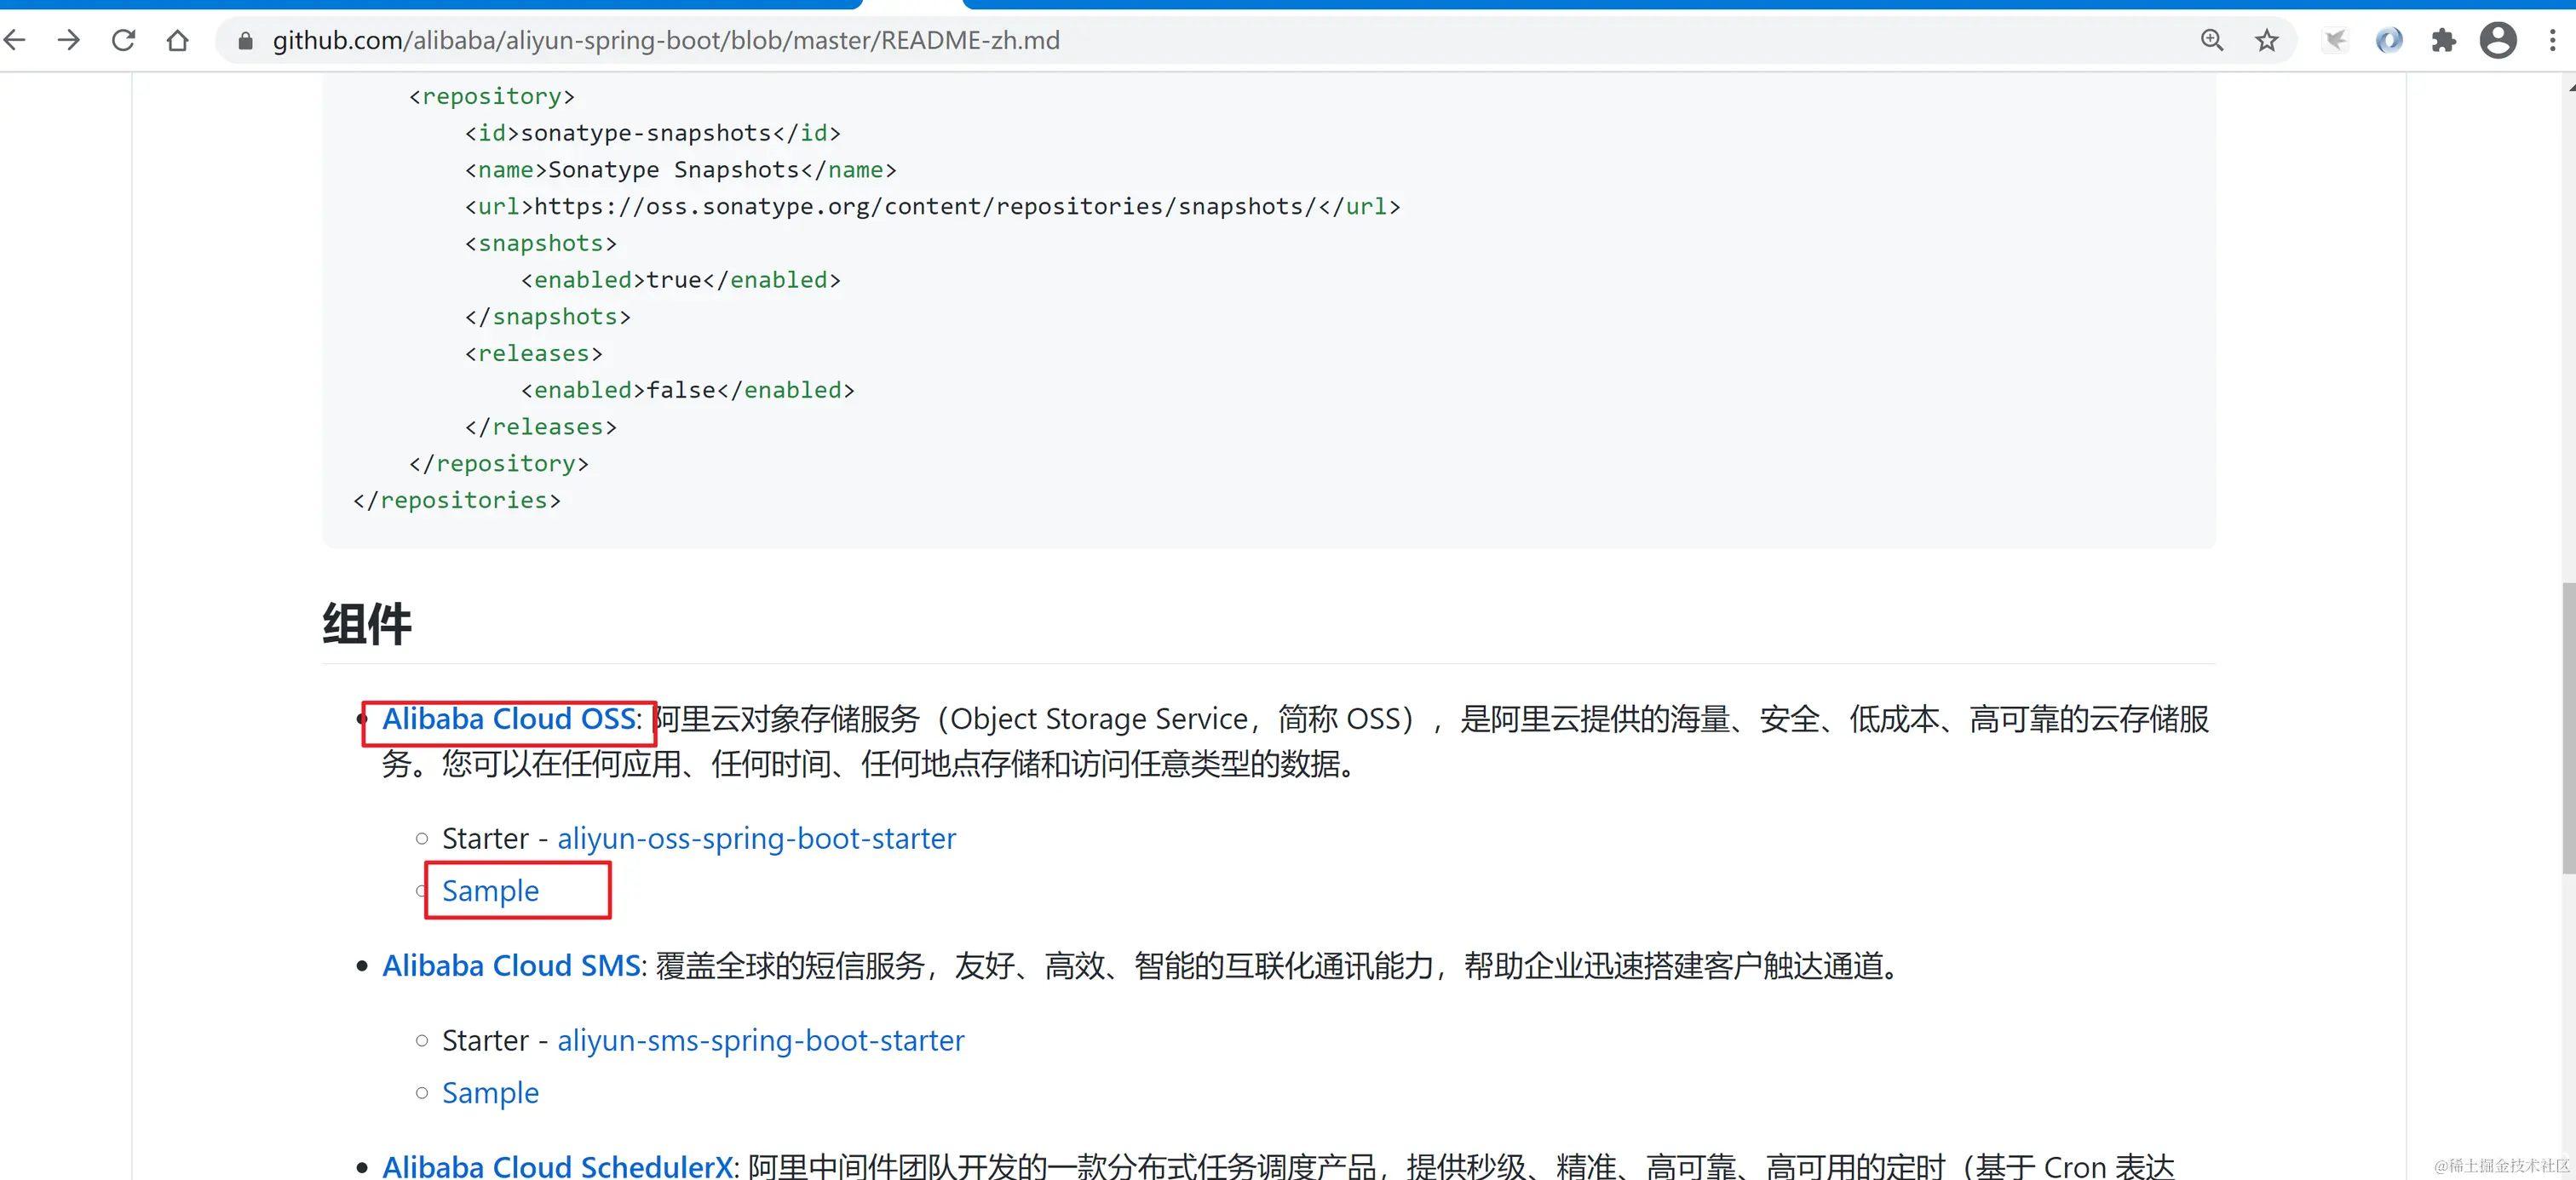The height and width of the screenshot is (1180, 2576).
Task: View site info via lock icon
Action: point(245,41)
